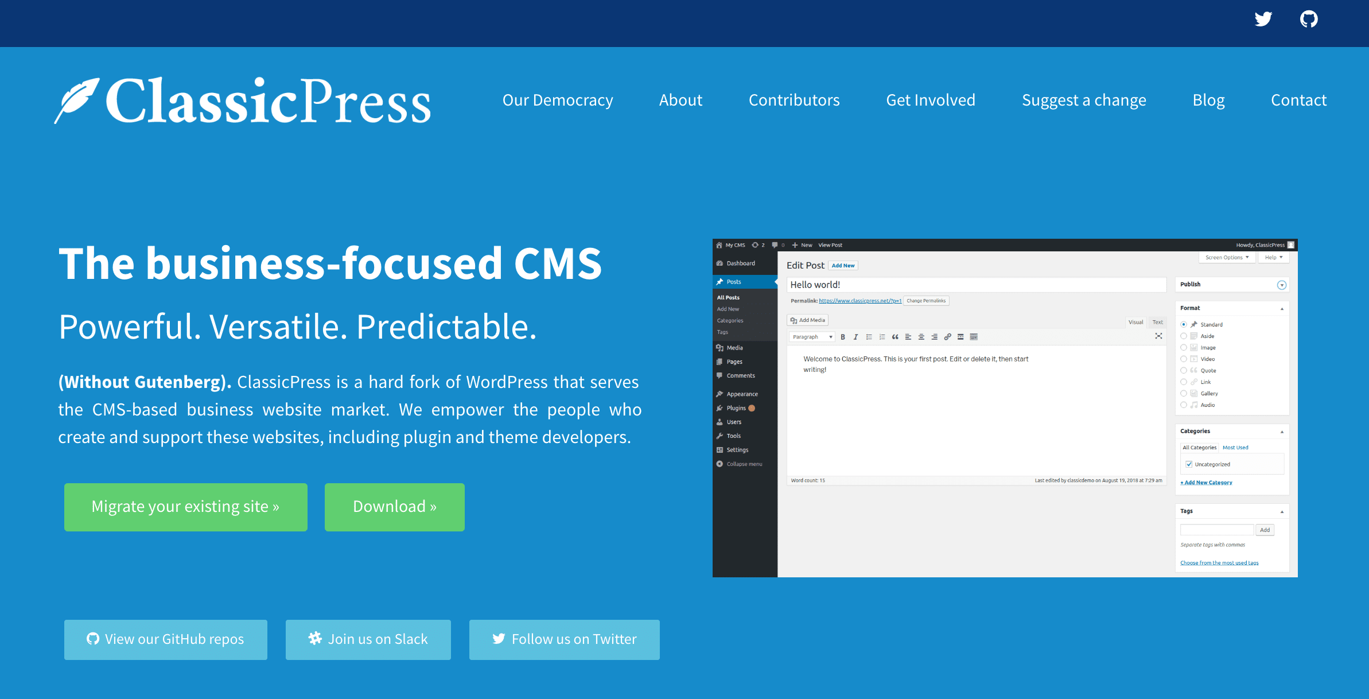1369x699 pixels.
Task: Open the Contributors page from the navigation
Action: (x=794, y=100)
